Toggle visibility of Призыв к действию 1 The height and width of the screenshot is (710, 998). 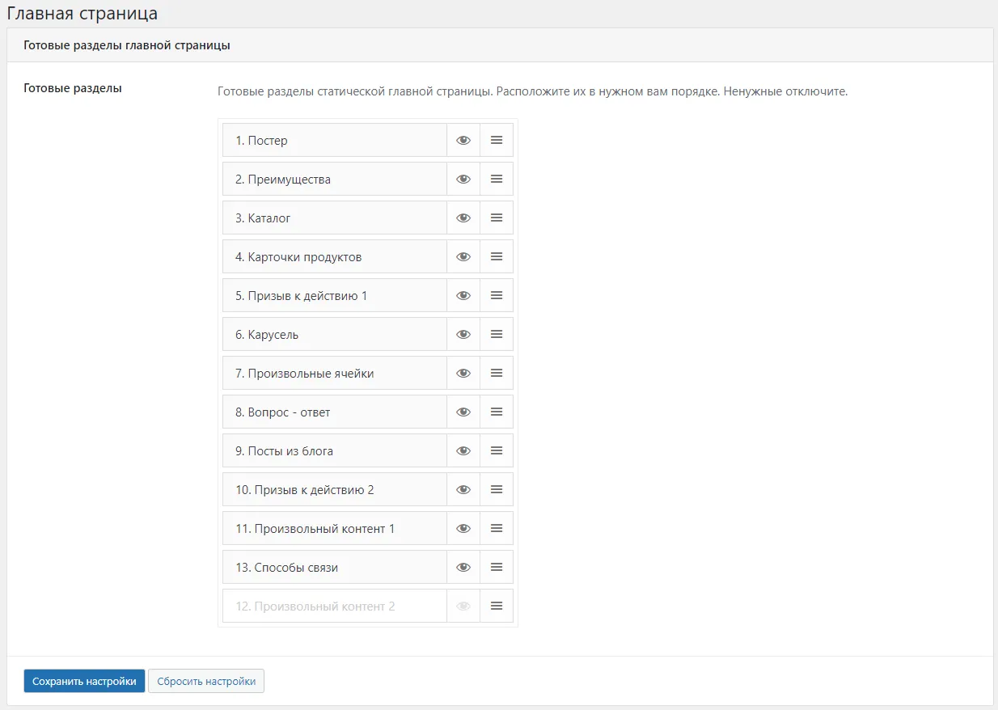coord(463,295)
